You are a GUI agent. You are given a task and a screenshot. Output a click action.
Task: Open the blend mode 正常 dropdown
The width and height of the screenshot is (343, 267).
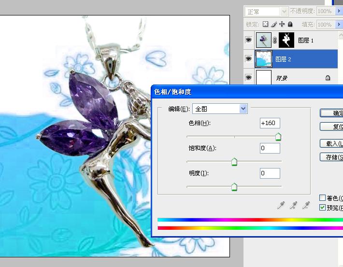tap(267, 12)
